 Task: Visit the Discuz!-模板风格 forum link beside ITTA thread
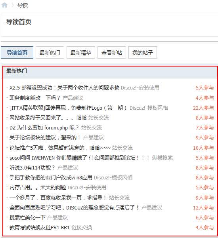149,108
